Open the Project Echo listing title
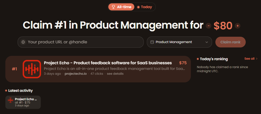The width and height of the screenshot is (261, 114). point(108,63)
